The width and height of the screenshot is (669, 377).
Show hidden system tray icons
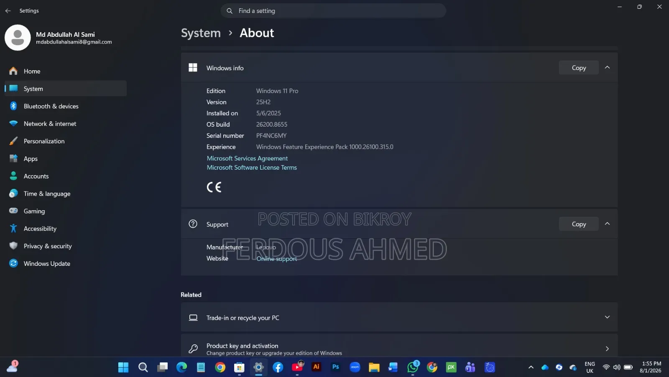click(x=531, y=367)
